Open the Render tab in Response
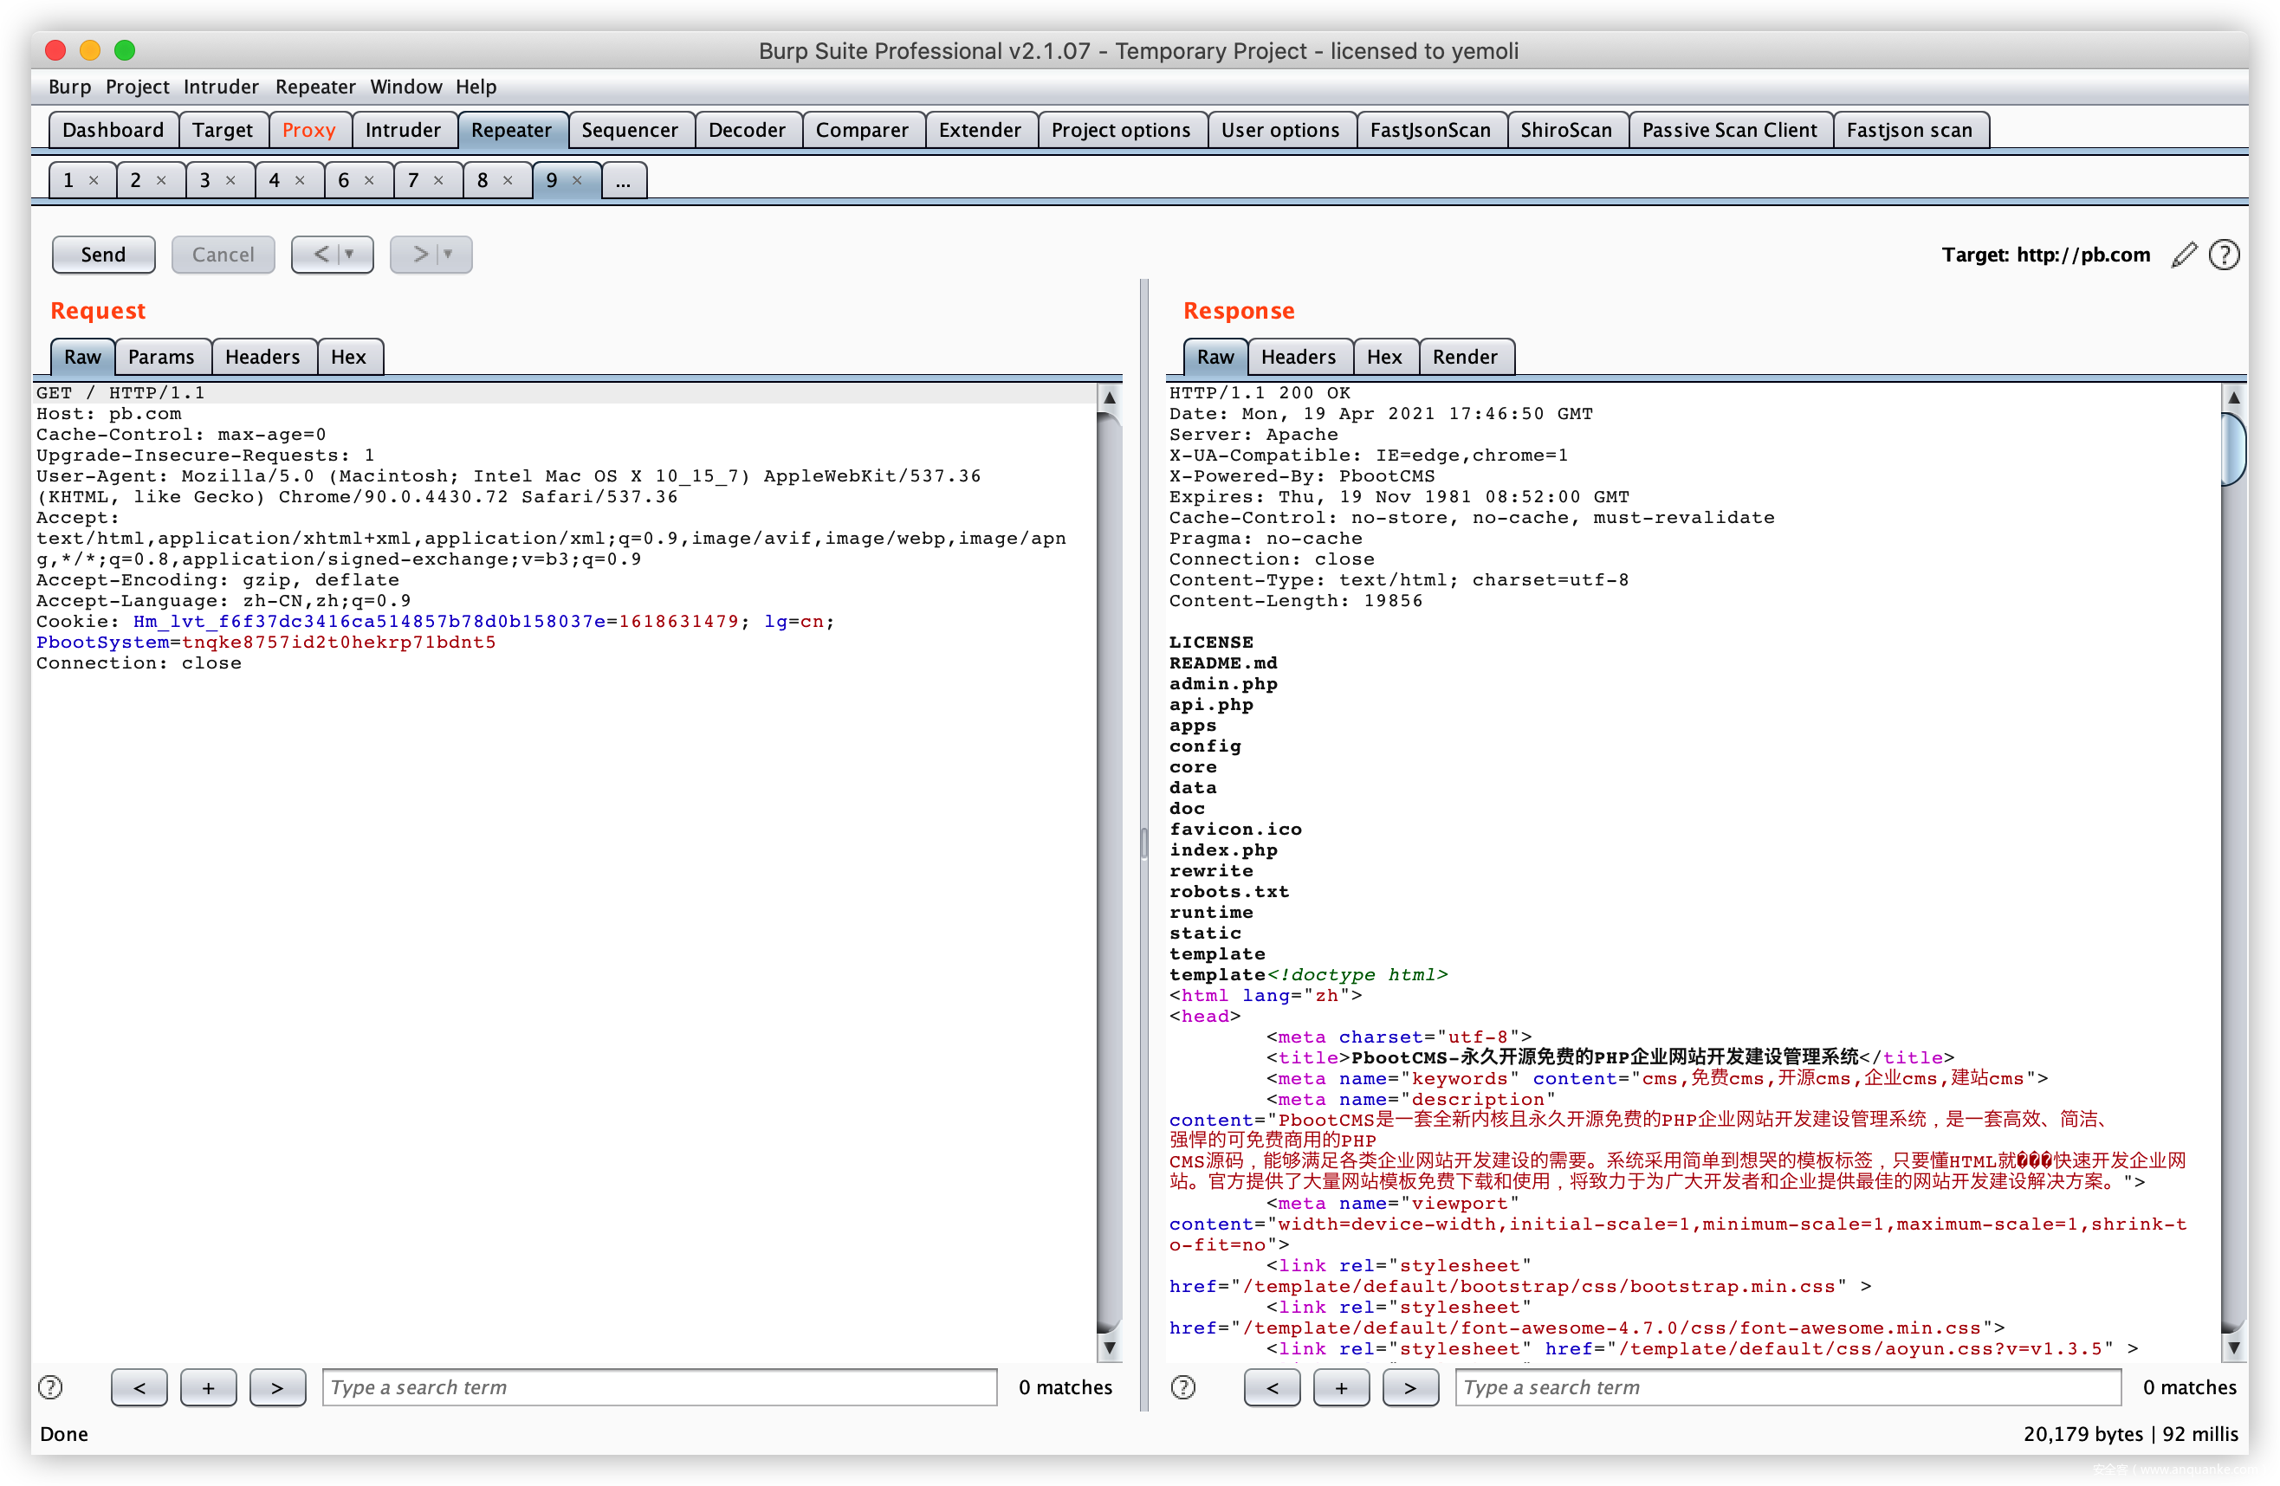This screenshot has height=1486, width=2280. (x=1464, y=357)
